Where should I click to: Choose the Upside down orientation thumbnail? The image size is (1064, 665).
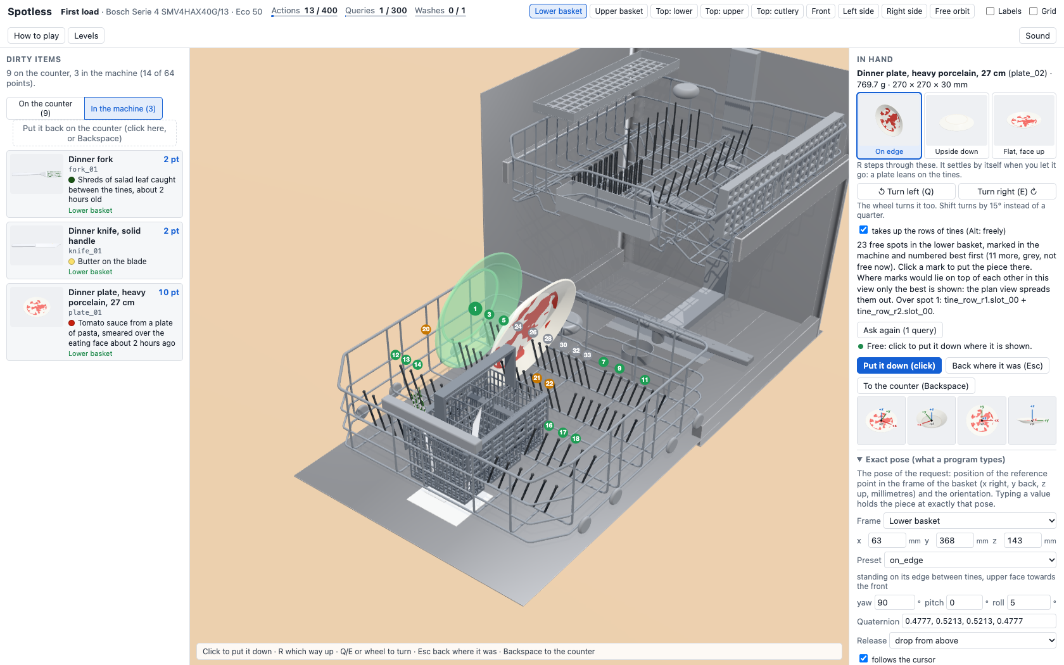956,125
